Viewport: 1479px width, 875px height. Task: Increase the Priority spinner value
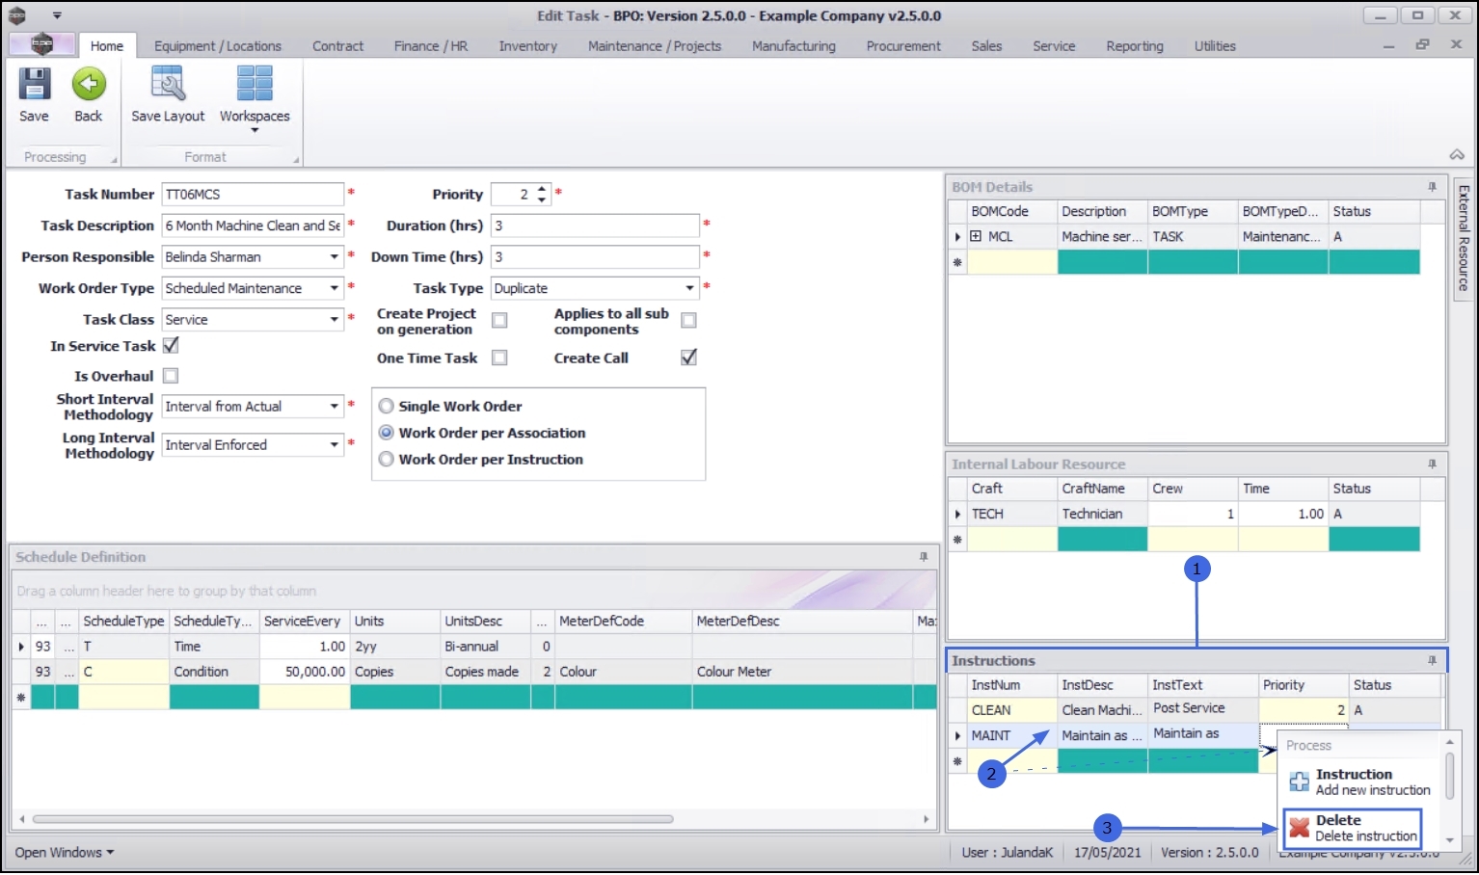point(542,189)
